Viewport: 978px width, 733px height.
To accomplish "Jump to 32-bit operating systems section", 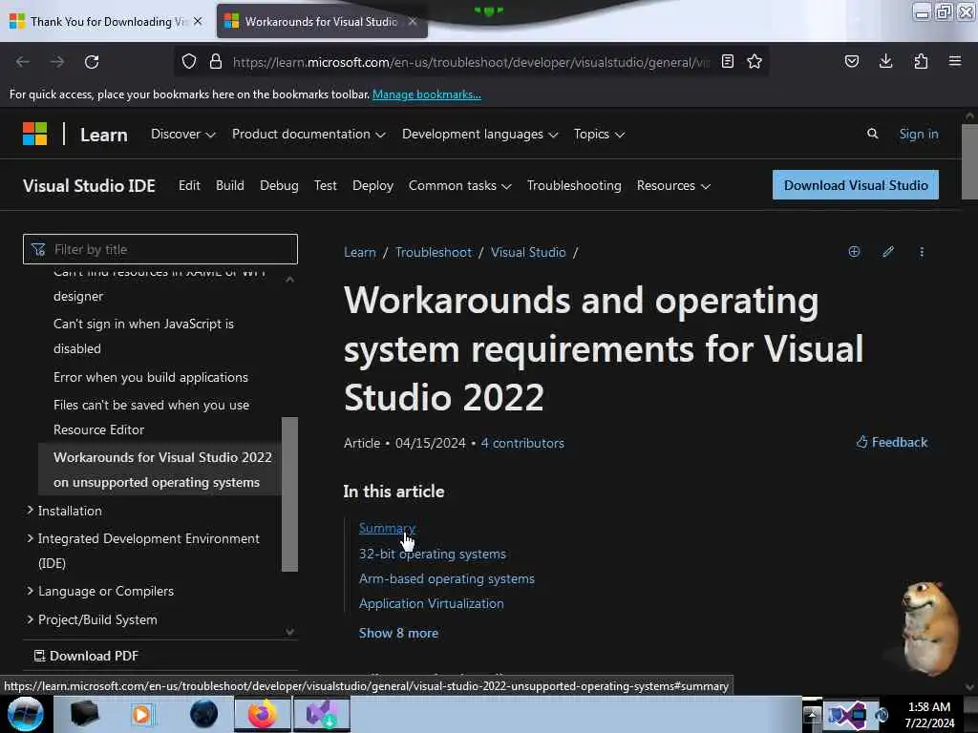I will 433,554.
